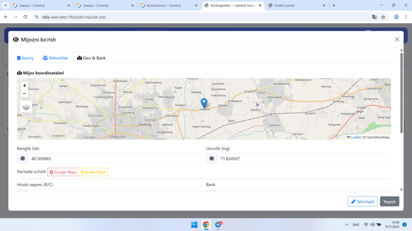
Task: Click the Google Translate icon in address bar
Action: click(374, 17)
